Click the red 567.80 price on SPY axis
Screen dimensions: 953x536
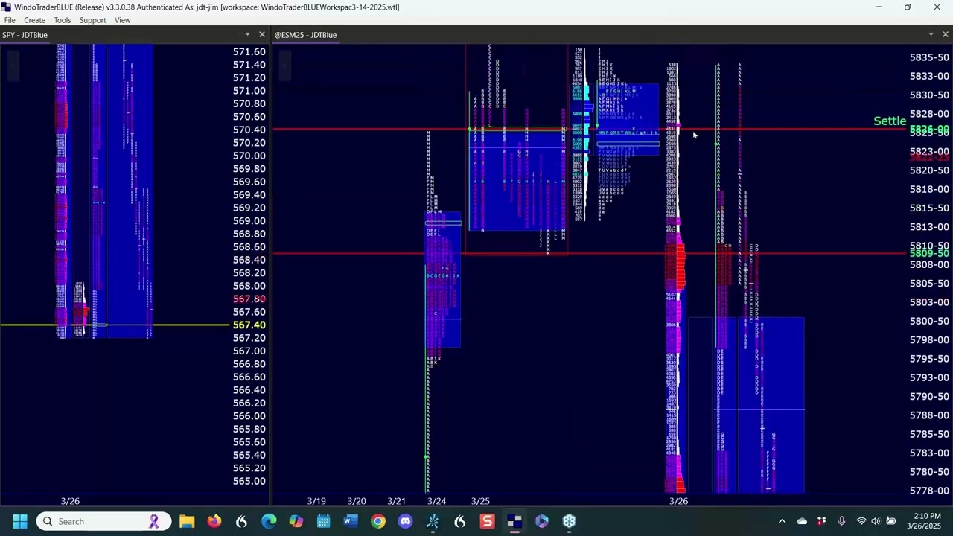tap(249, 299)
